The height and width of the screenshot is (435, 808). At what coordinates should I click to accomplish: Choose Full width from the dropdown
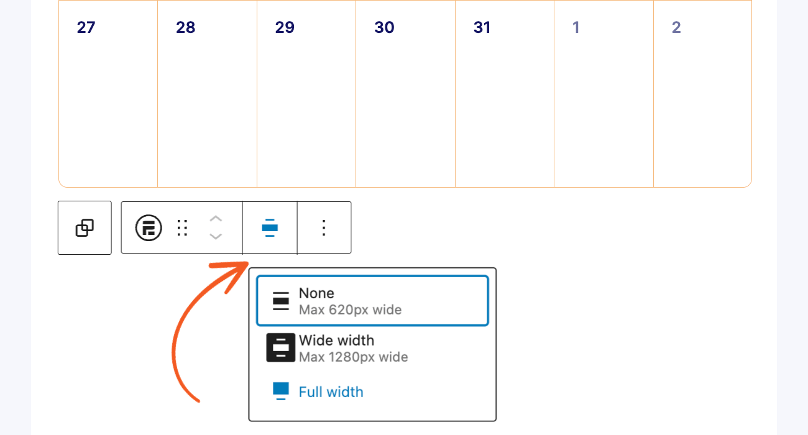pyautogui.click(x=331, y=391)
